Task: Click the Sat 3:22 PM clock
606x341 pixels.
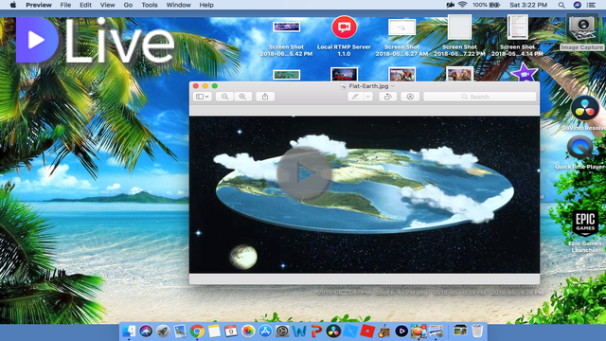Action: [528, 5]
